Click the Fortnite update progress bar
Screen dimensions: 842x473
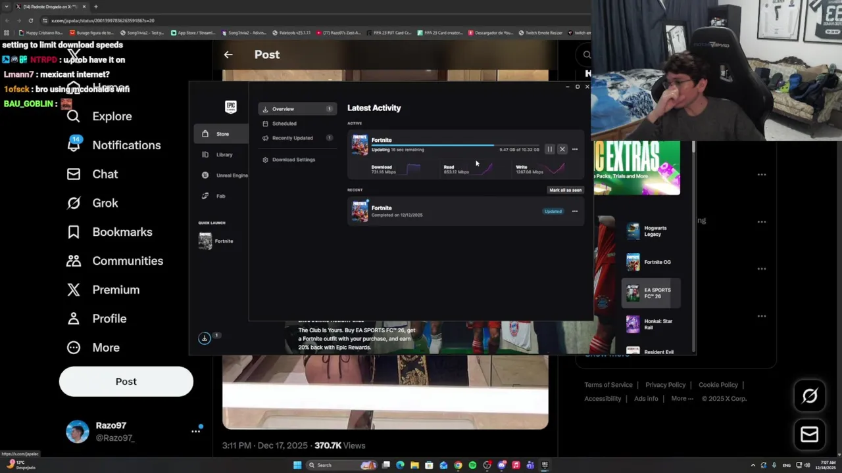455,145
